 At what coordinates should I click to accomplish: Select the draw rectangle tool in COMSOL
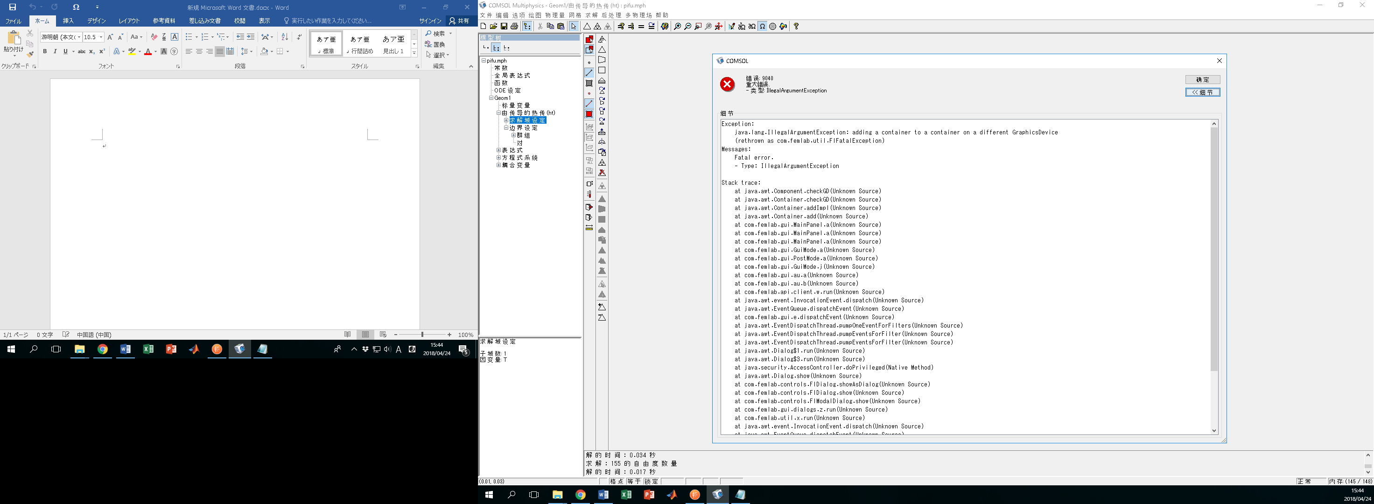pyautogui.click(x=602, y=70)
